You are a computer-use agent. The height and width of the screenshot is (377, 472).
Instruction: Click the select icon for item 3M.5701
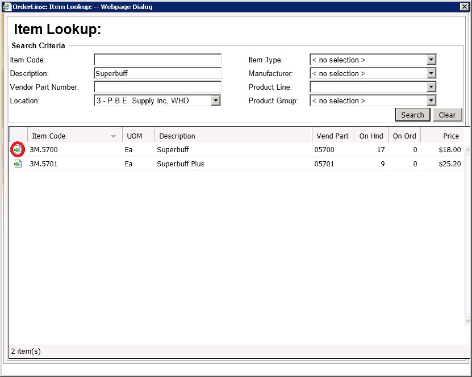18,164
